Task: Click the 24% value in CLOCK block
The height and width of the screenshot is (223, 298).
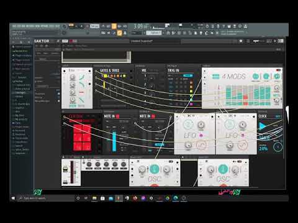Action: click(x=263, y=148)
